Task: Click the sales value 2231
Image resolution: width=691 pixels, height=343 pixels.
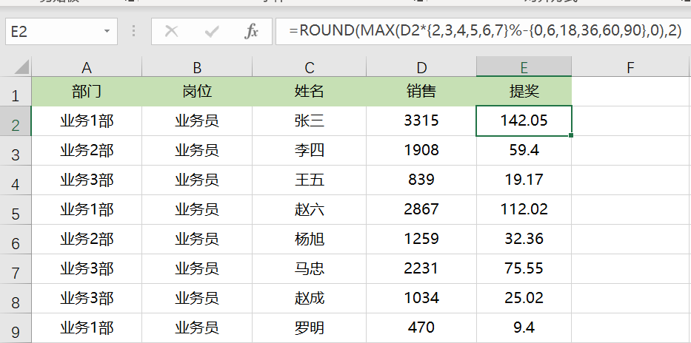Action: (x=421, y=268)
